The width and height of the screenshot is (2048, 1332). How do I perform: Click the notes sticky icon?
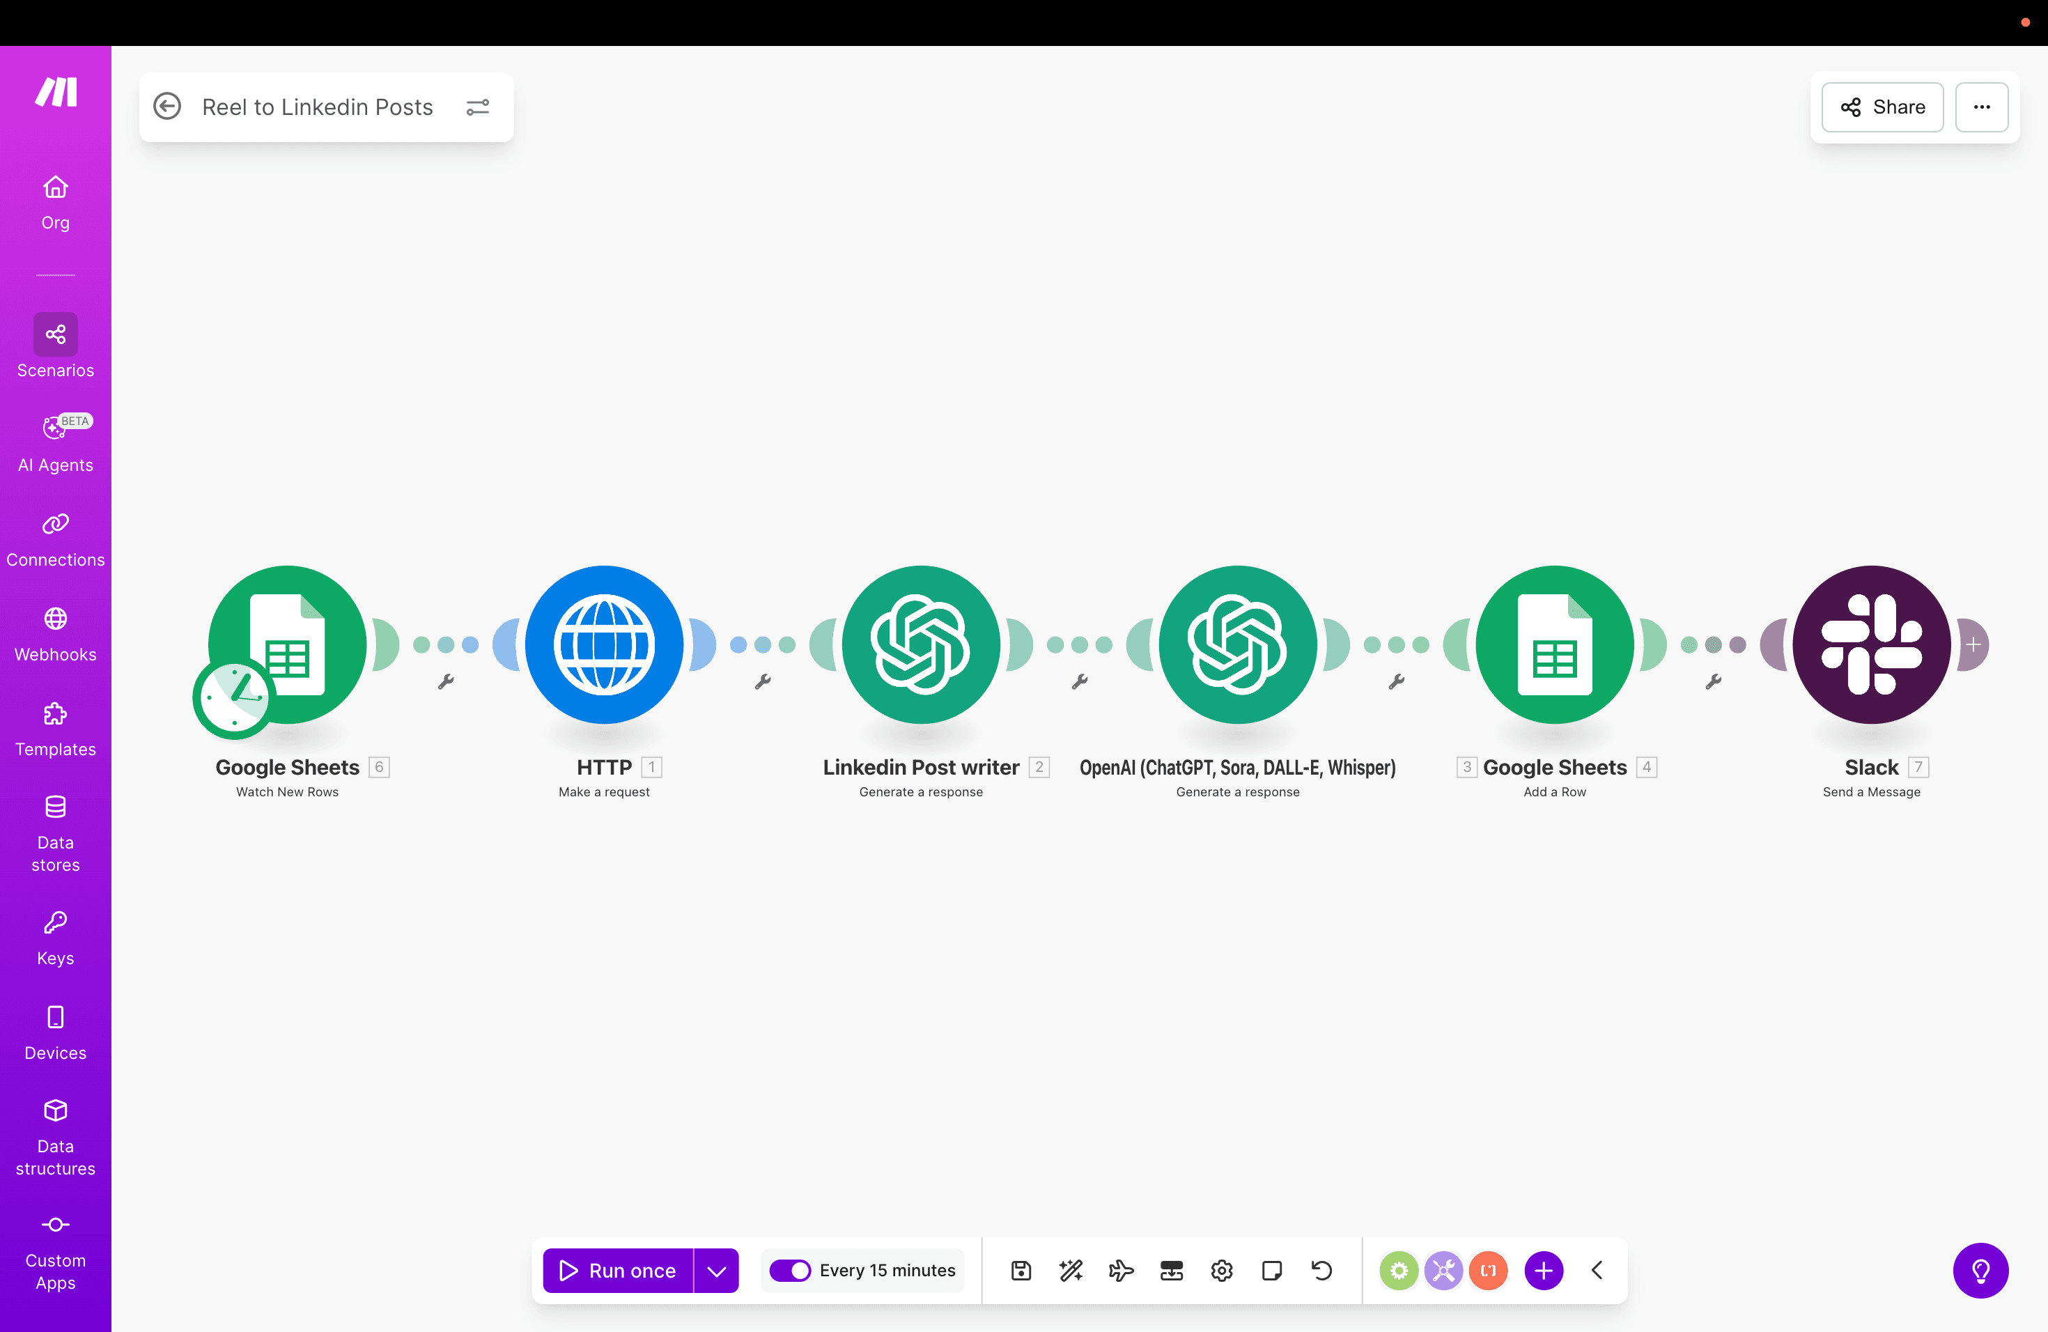pyautogui.click(x=1271, y=1270)
